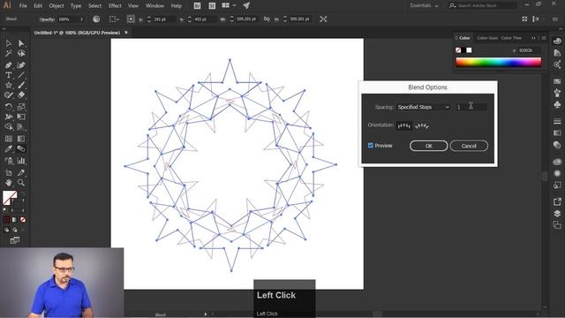Open the Spacing Specified Steps dropdown
565x318 pixels.
click(x=424, y=107)
